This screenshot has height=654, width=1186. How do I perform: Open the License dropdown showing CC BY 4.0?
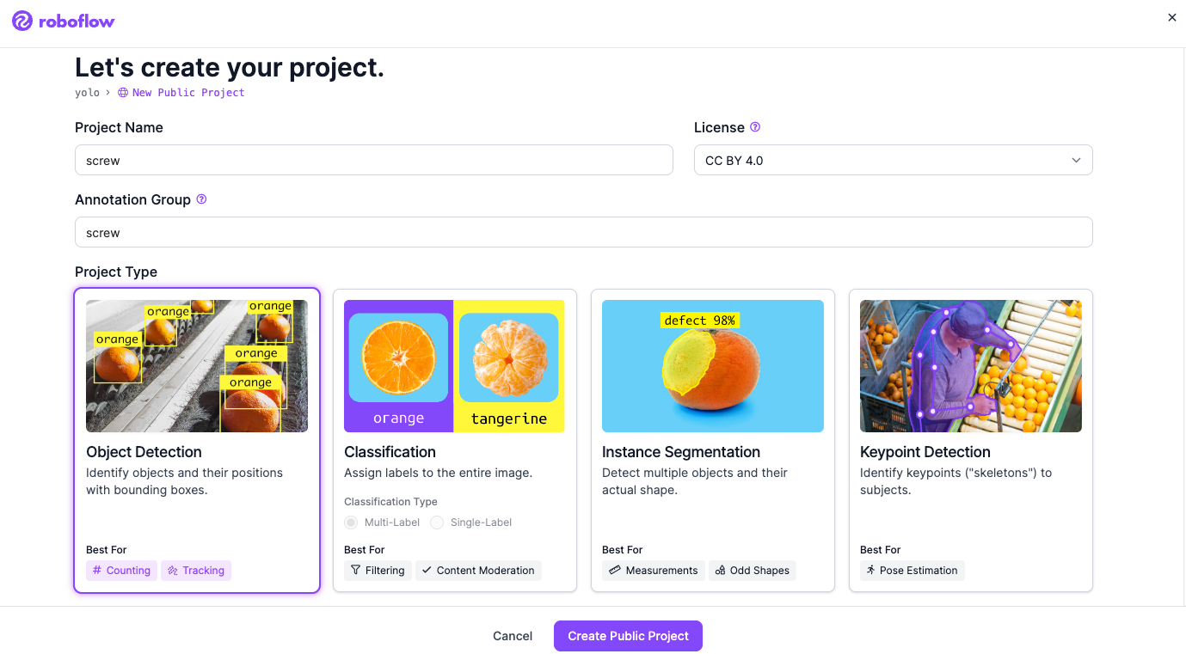[x=893, y=161]
